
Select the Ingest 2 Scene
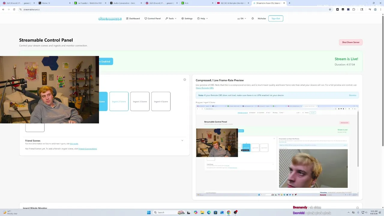(119, 101)
